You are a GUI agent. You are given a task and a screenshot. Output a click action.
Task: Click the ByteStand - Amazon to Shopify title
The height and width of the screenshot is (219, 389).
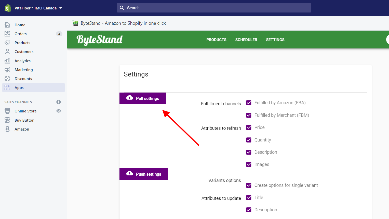point(123,23)
